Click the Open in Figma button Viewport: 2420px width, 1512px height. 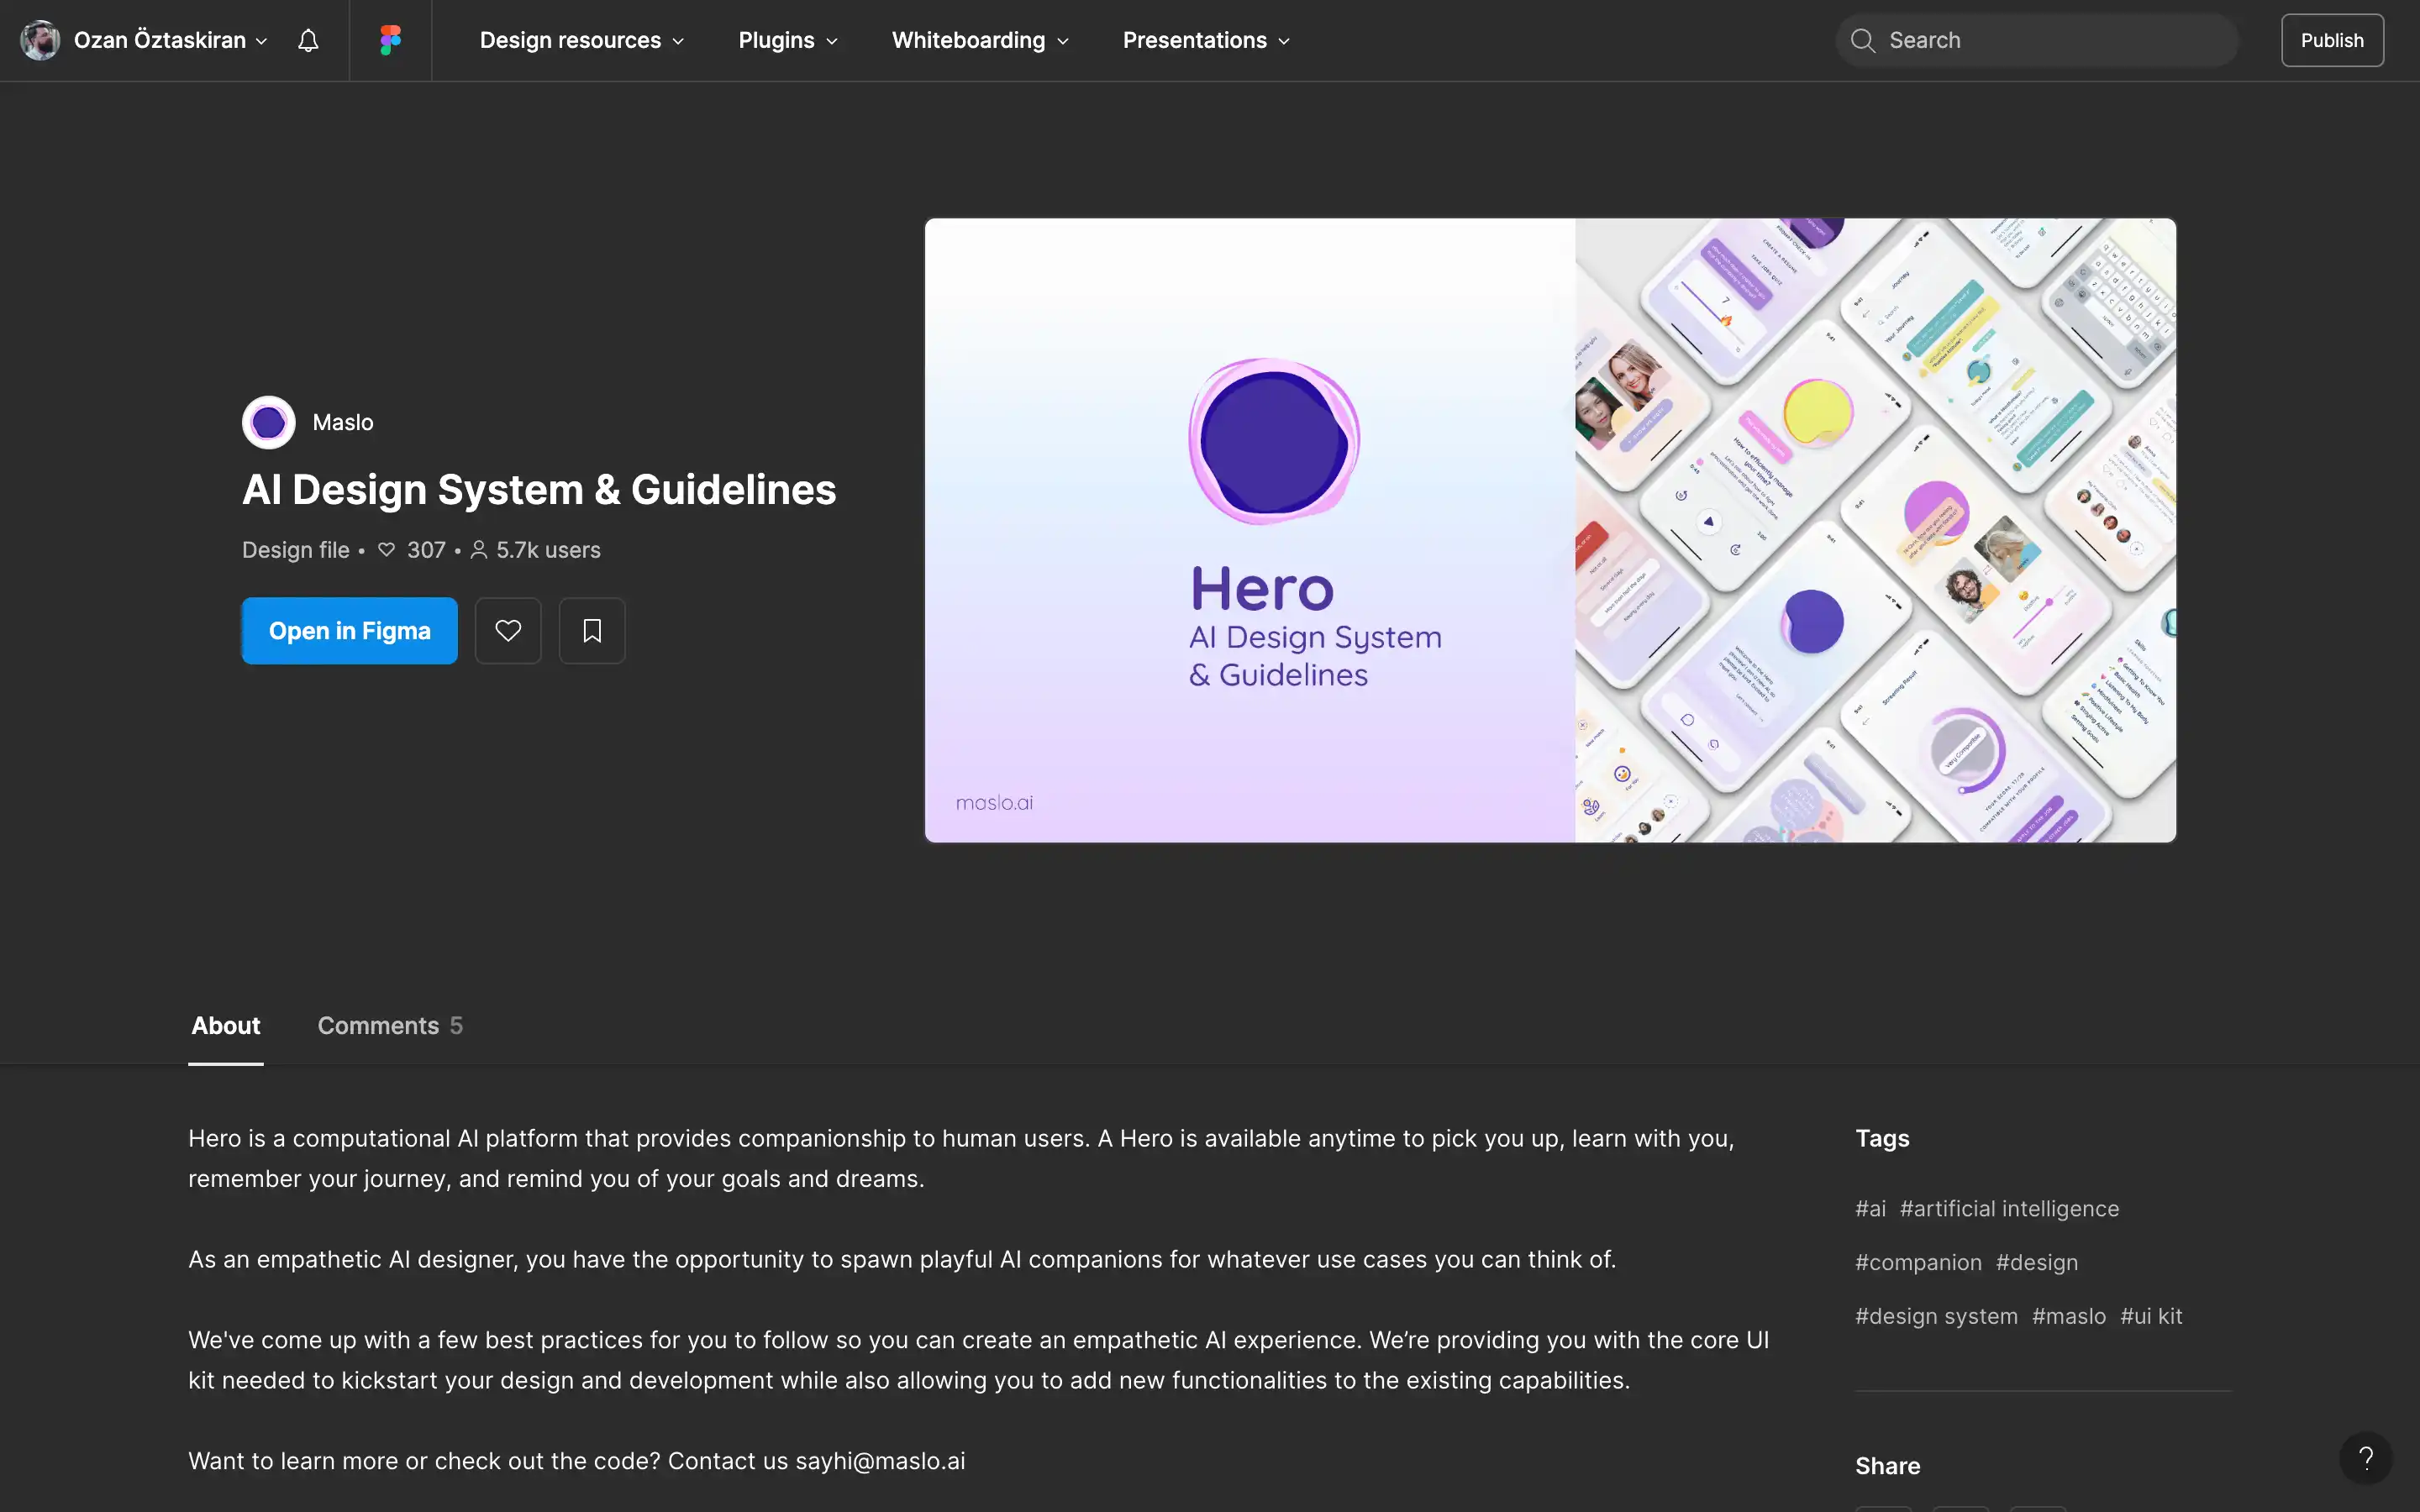(x=350, y=631)
